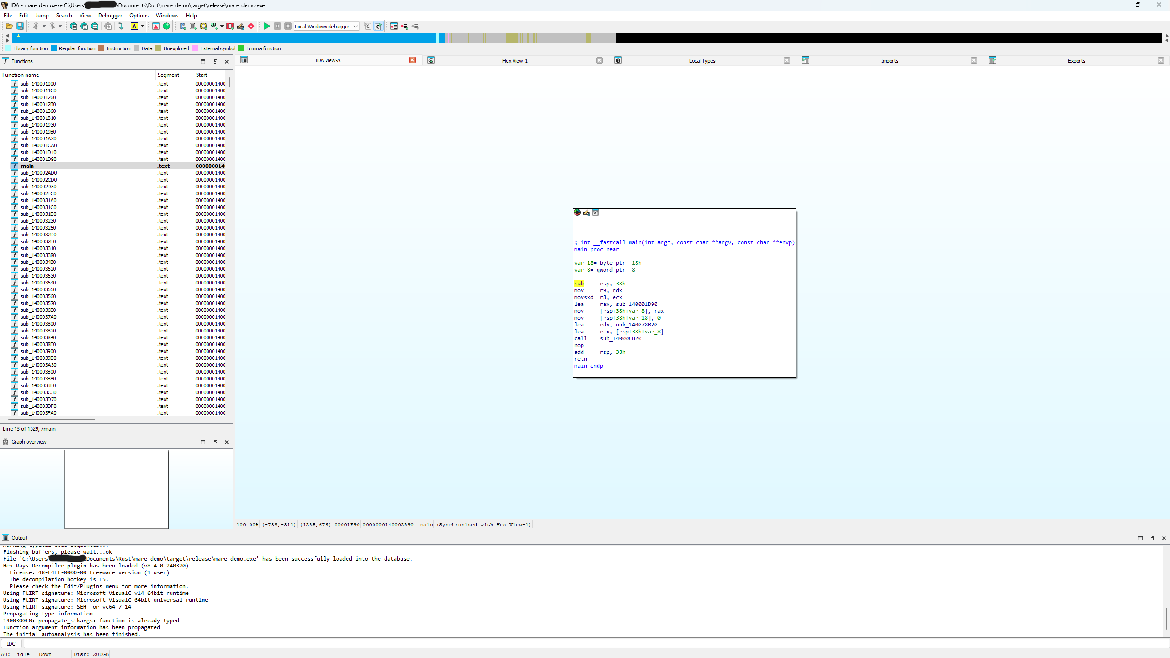Screen dimensions: 1170x658
Task: Click the text search T icon
Action: 84,26
